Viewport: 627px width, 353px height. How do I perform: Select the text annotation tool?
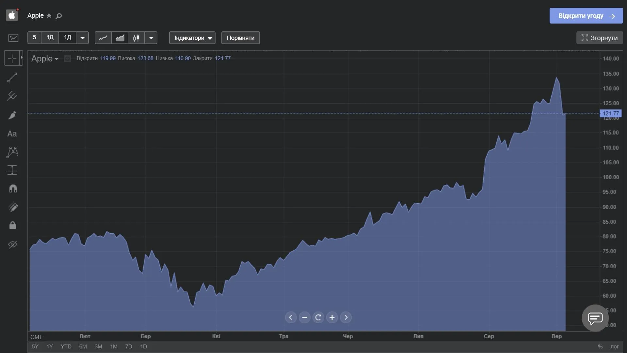coord(12,134)
